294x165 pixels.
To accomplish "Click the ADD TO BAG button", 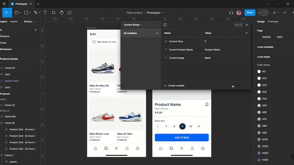I will pos(182,137).
